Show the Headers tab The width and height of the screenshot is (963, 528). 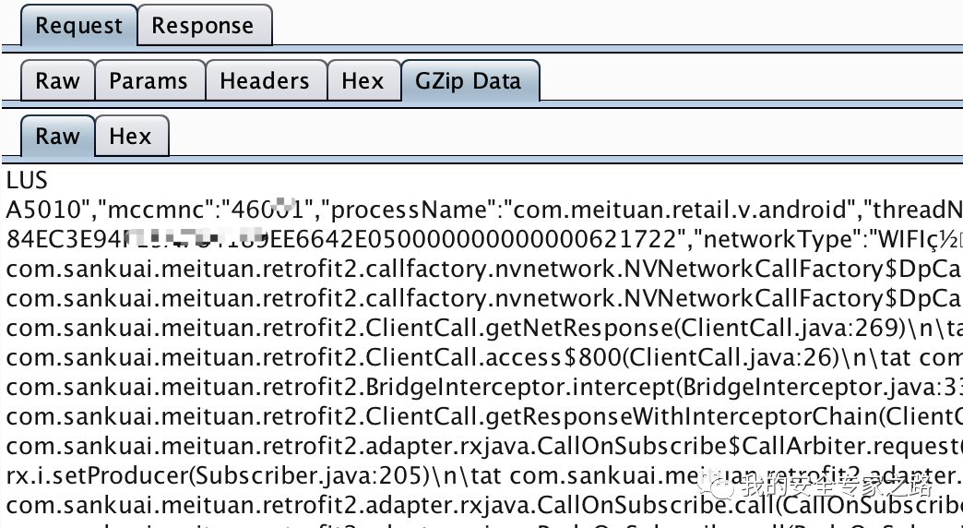click(265, 80)
